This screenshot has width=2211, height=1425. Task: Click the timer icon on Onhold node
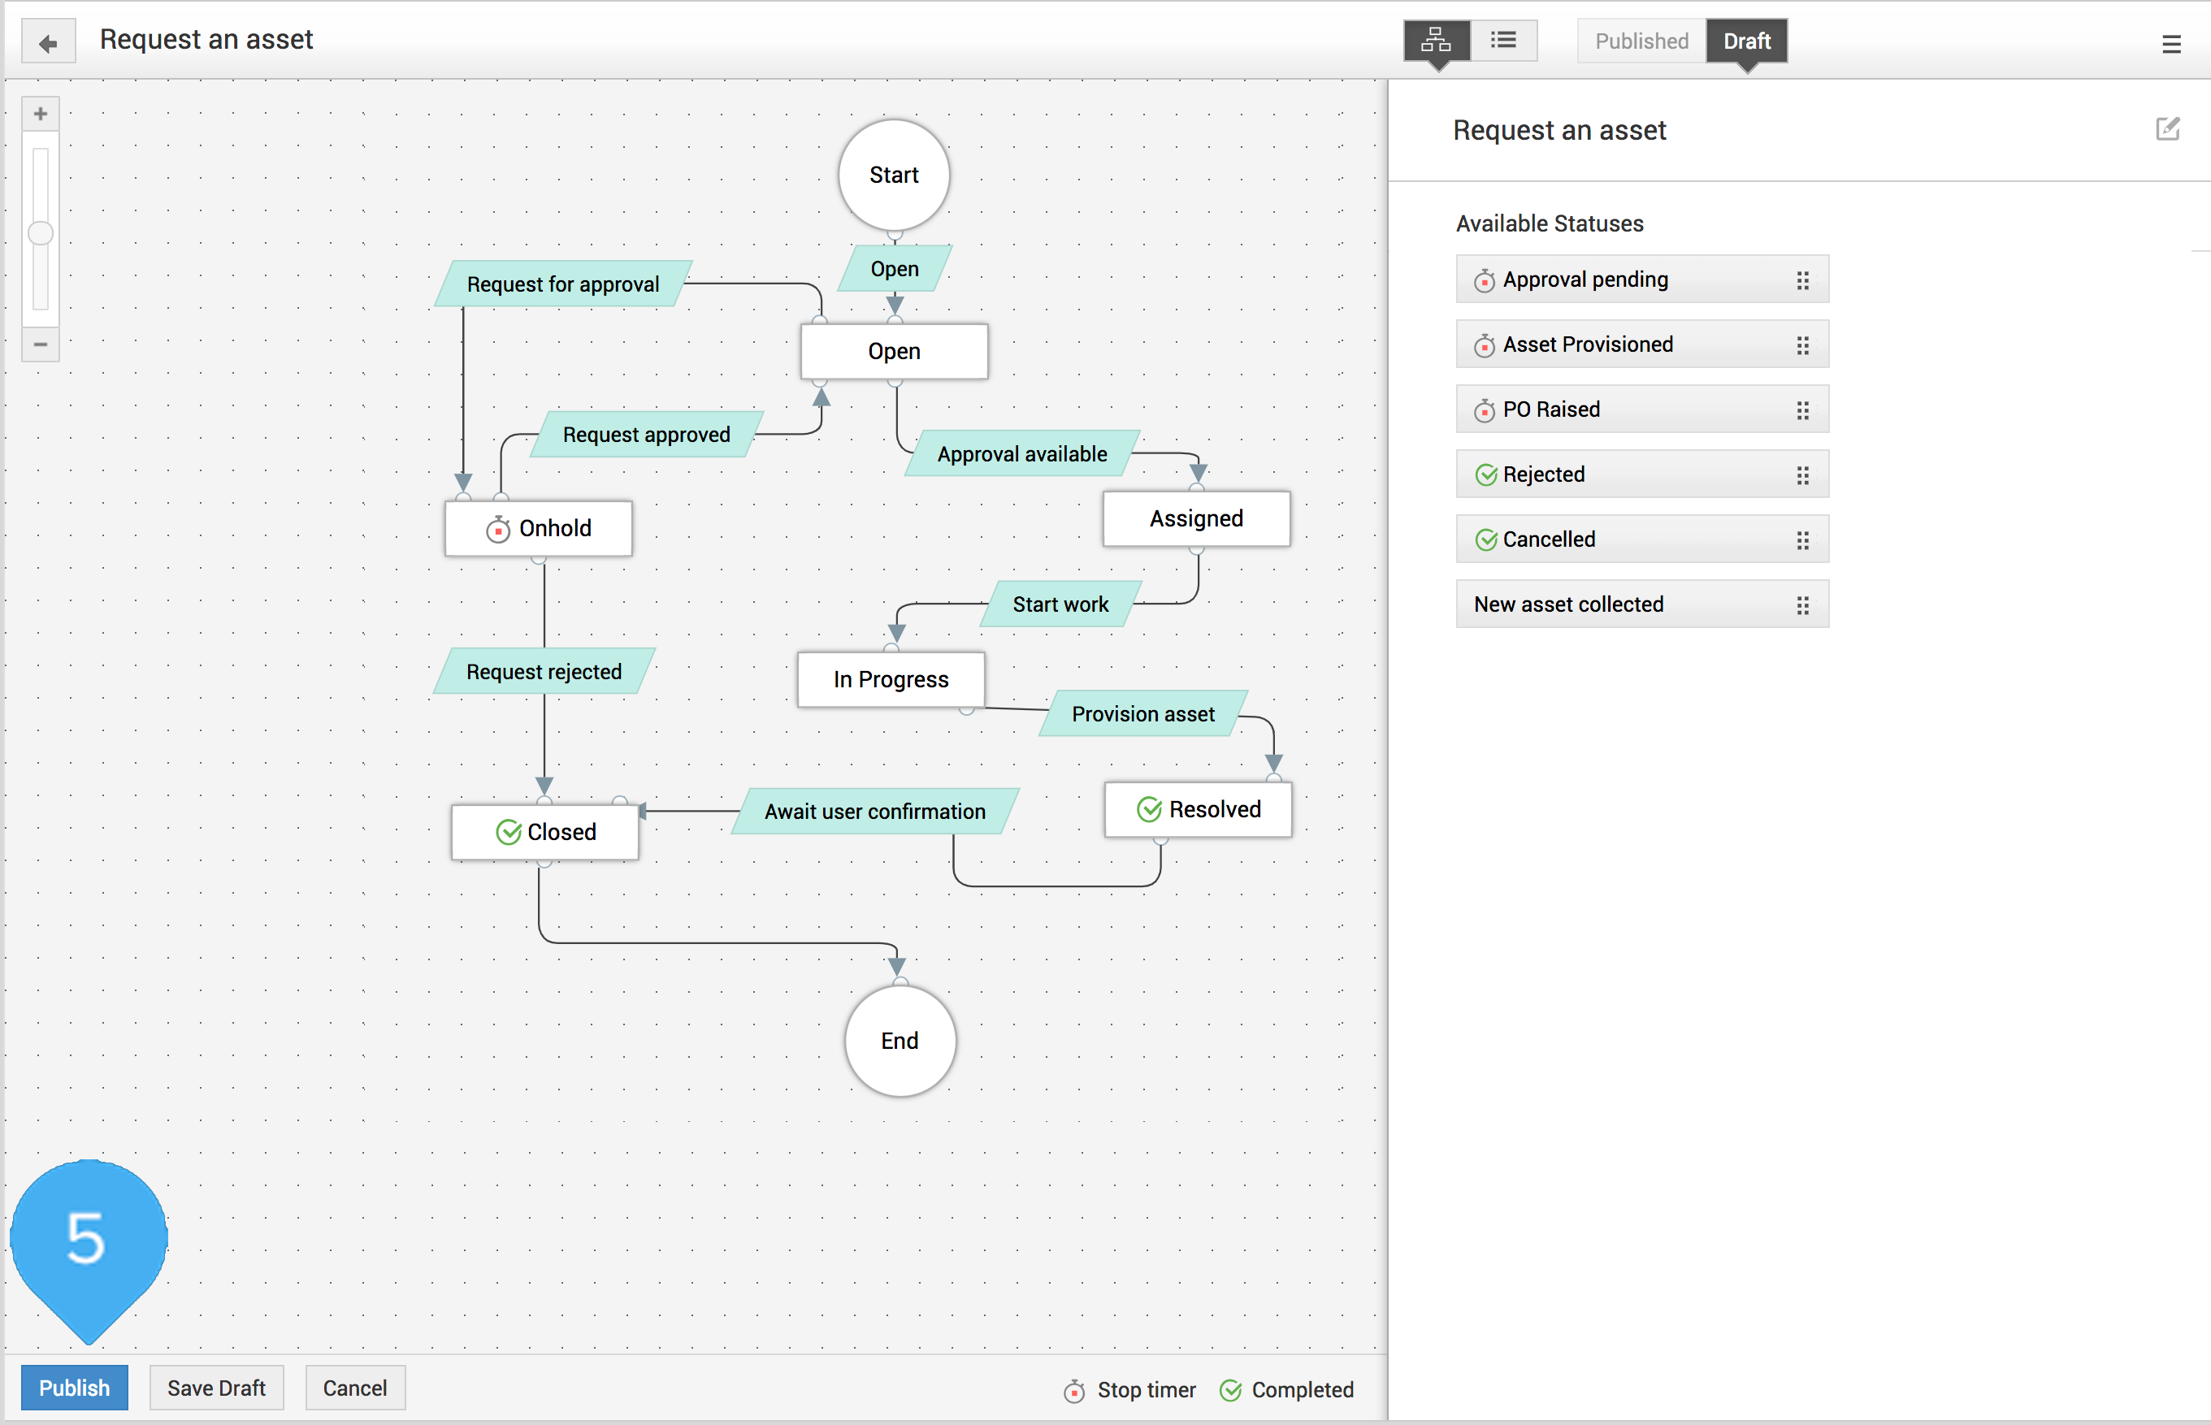tap(498, 529)
